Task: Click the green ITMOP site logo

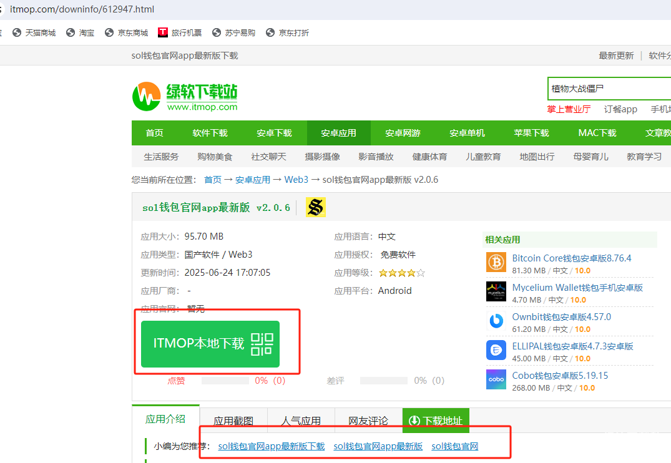Action: coord(185,97)
